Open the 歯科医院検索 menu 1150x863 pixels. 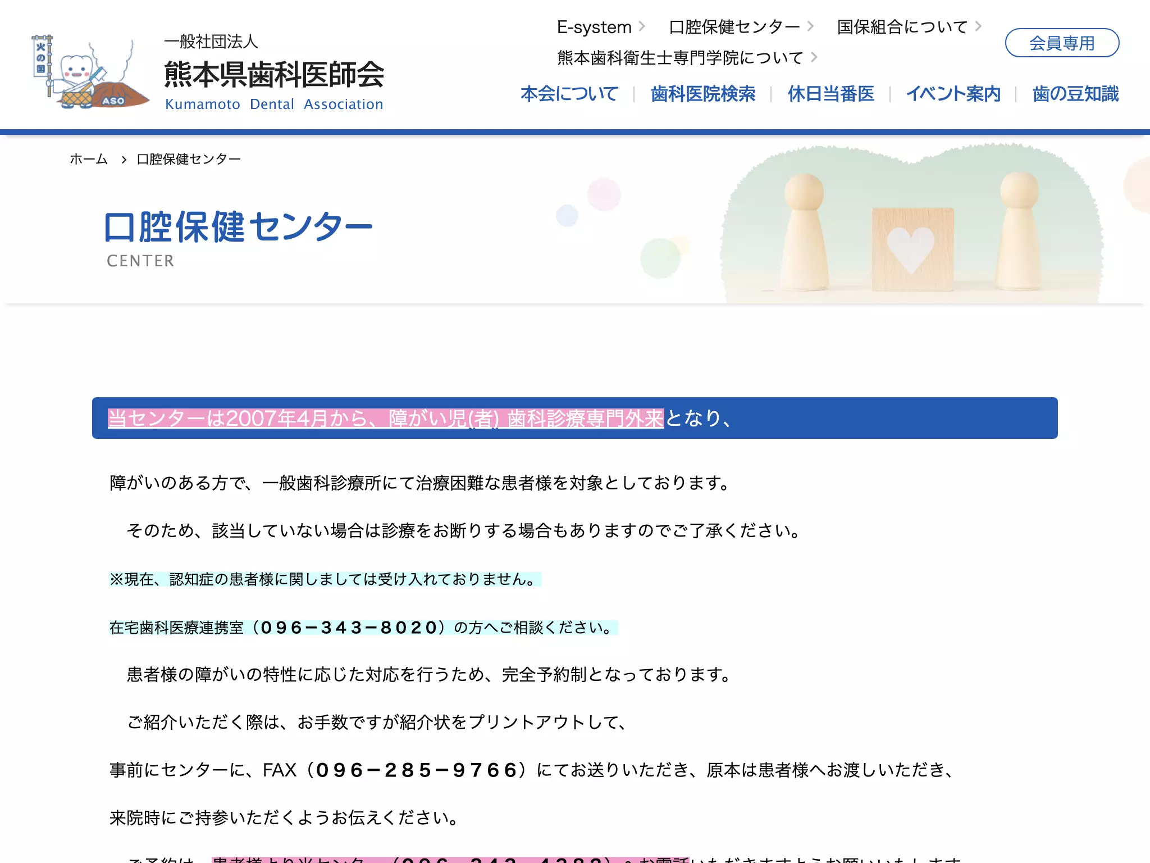point(703,94)
